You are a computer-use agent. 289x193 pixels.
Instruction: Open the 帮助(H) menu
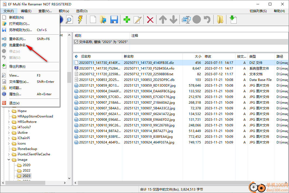click(279, 11)
